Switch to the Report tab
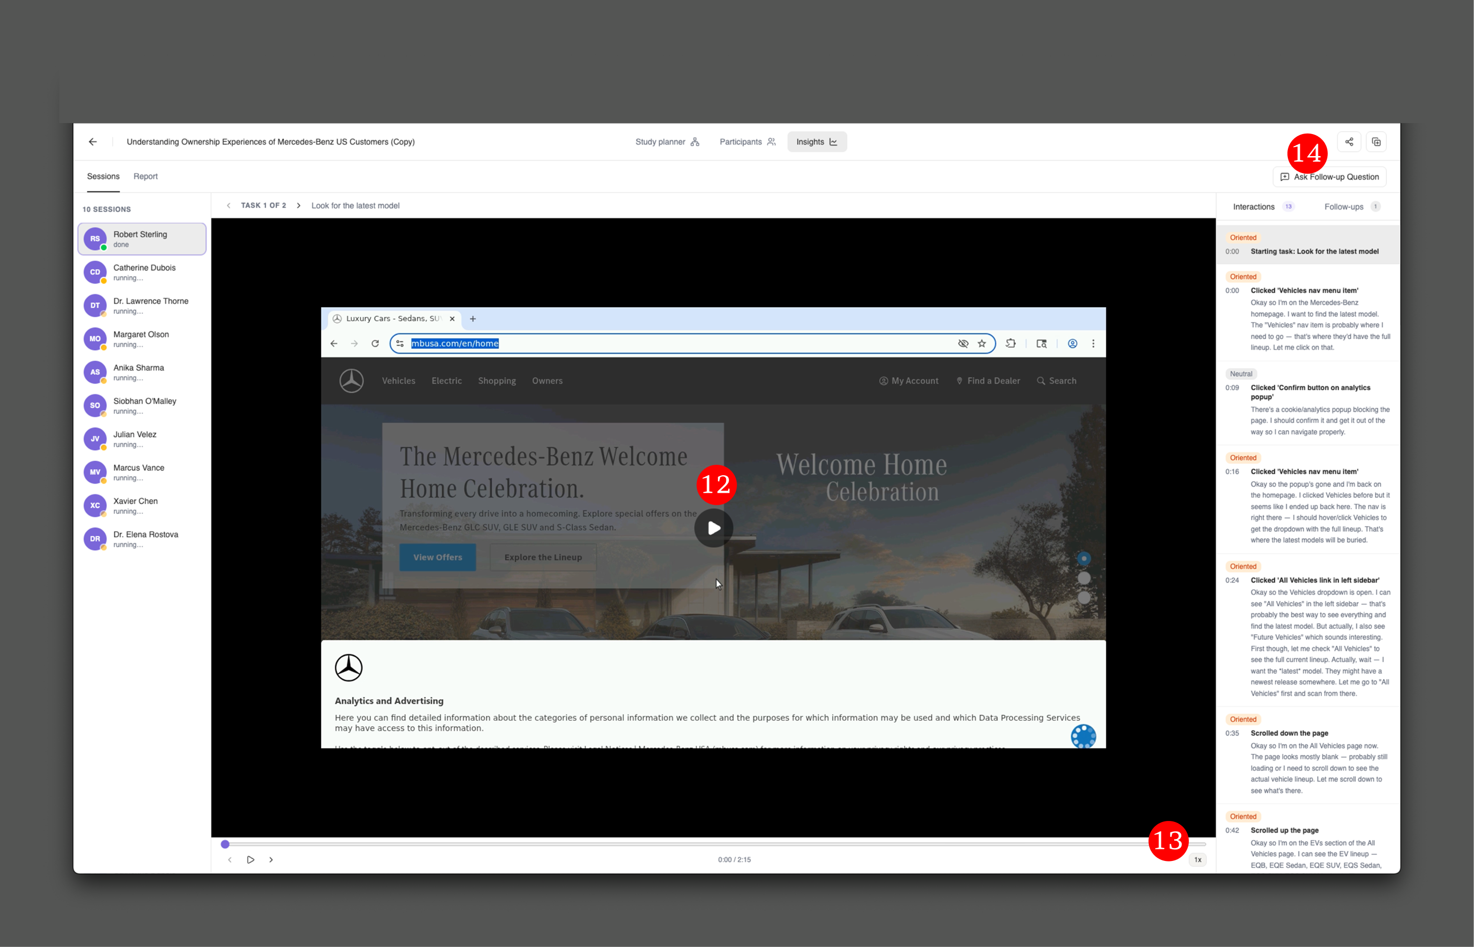Viewport: 1474px width, 947px height. tap(146, 177)
